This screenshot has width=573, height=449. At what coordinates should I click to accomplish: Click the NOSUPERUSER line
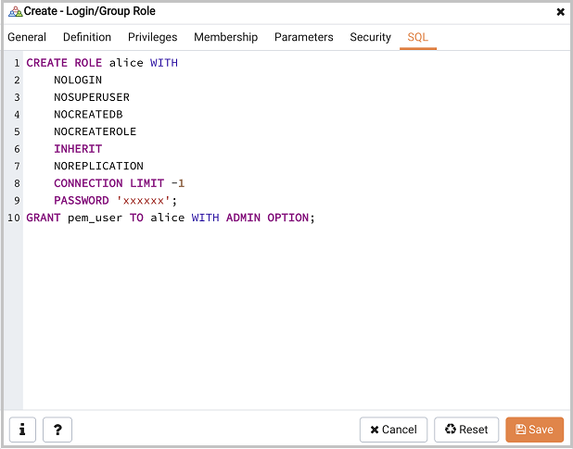point(92,97)
